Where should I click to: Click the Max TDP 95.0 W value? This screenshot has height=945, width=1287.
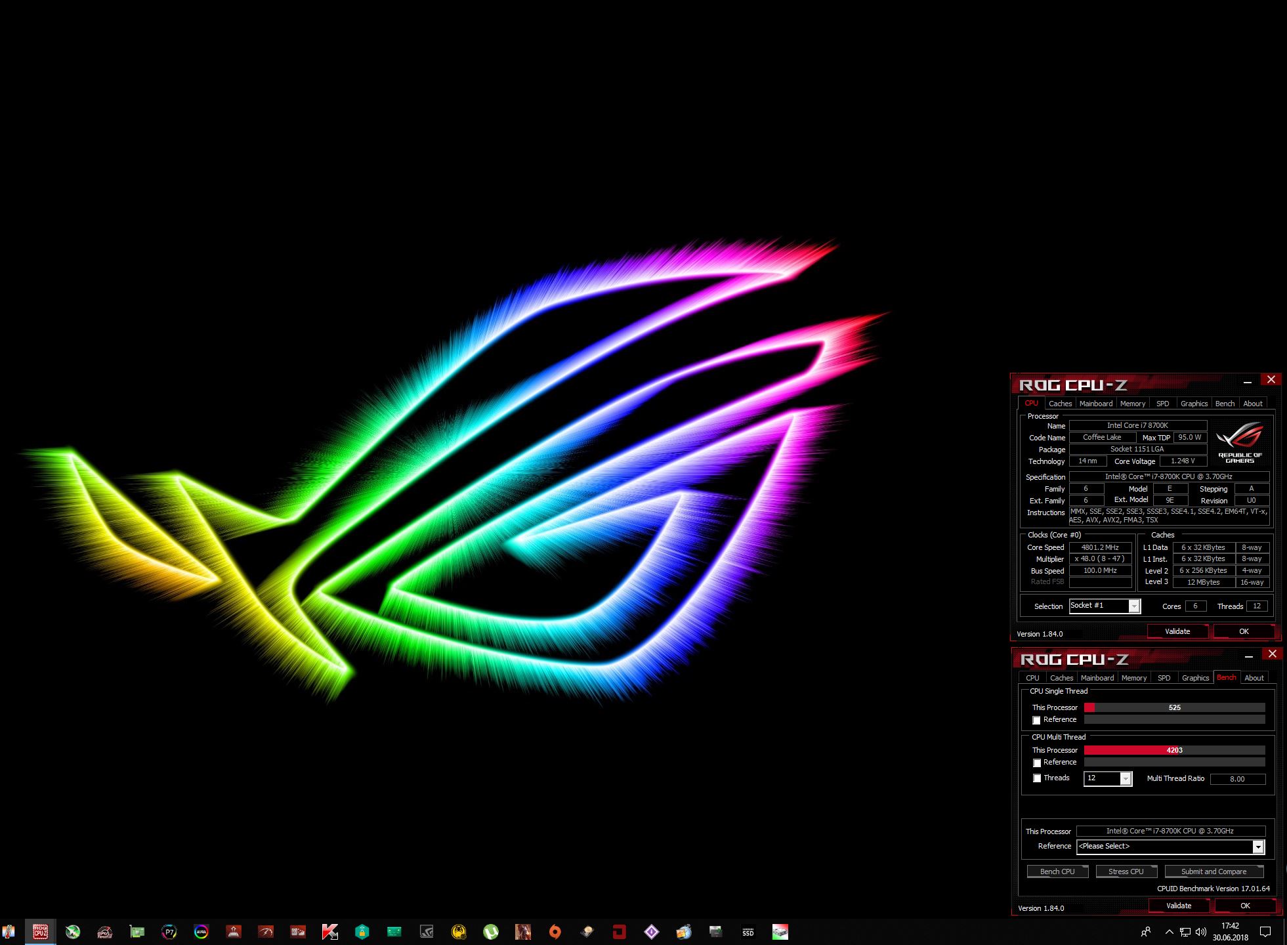(x=1189, y=437)
